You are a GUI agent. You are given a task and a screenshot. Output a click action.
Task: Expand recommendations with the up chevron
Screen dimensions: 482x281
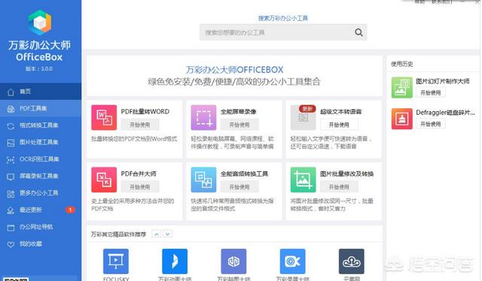[157, 234]
